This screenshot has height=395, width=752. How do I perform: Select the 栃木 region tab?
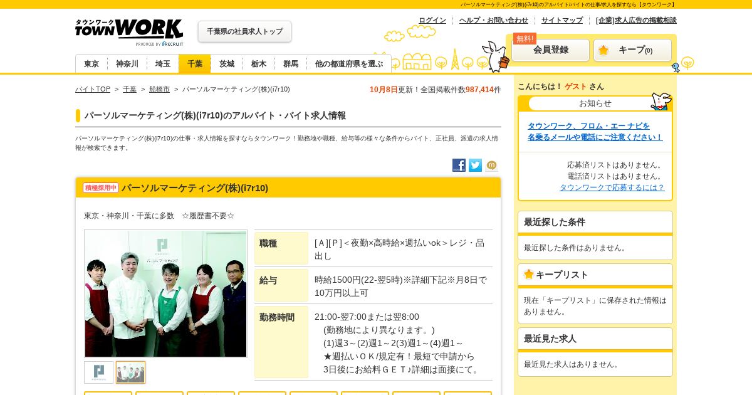click(259, 64)
